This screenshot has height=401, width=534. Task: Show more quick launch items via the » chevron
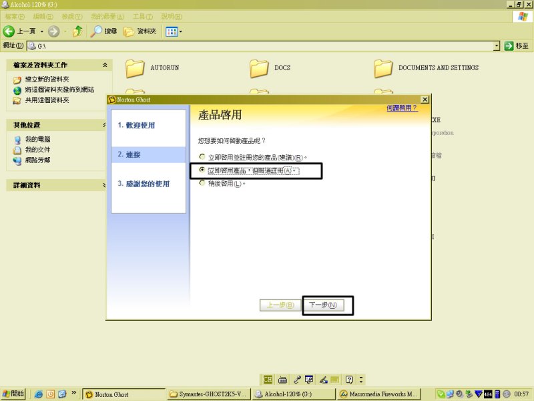(74, 393)
